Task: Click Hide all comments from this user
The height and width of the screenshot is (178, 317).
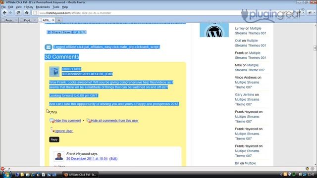Action: coord(114,121)
